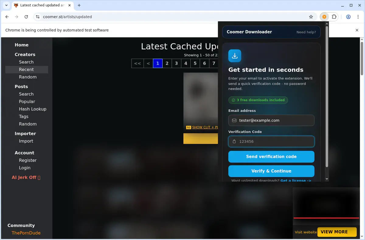Click the address bar URL
Image resolution: width=365 pixels, height=240 pixels.
point(67,17)
